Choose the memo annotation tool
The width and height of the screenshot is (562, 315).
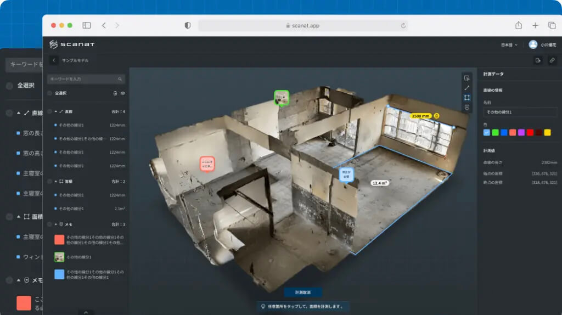[x=467, y=108]
